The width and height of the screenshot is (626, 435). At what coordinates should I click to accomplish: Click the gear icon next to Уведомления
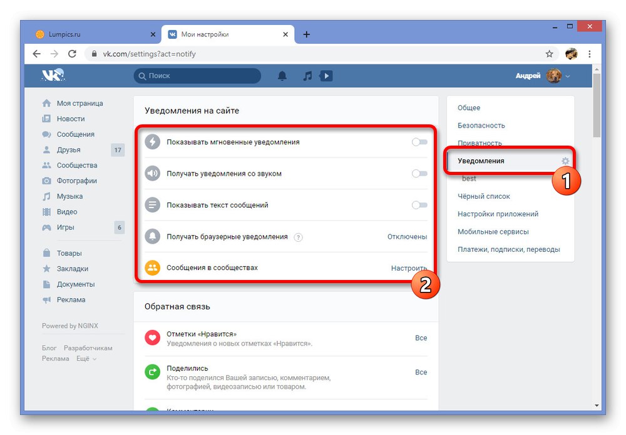[565, 161]
